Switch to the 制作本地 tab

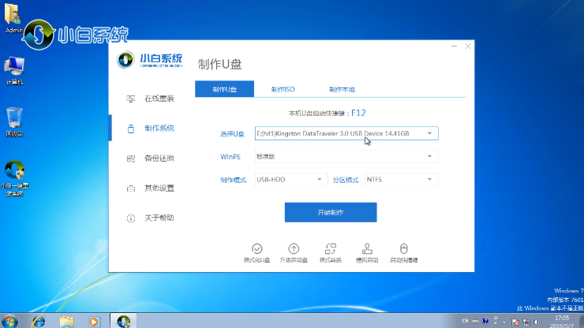pos(342,89)
